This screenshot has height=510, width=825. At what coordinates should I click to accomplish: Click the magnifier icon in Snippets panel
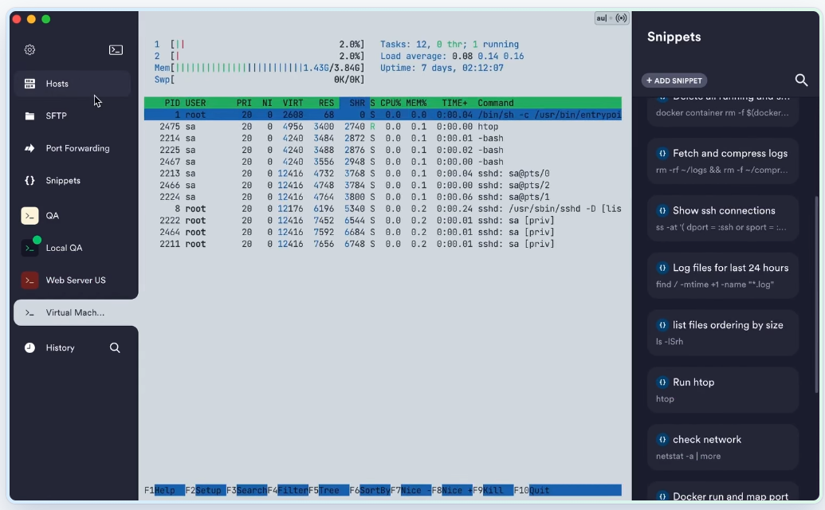801,80
